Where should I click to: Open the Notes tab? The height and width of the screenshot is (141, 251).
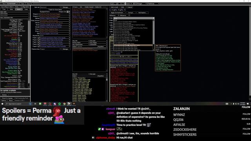tap(16, 7)
